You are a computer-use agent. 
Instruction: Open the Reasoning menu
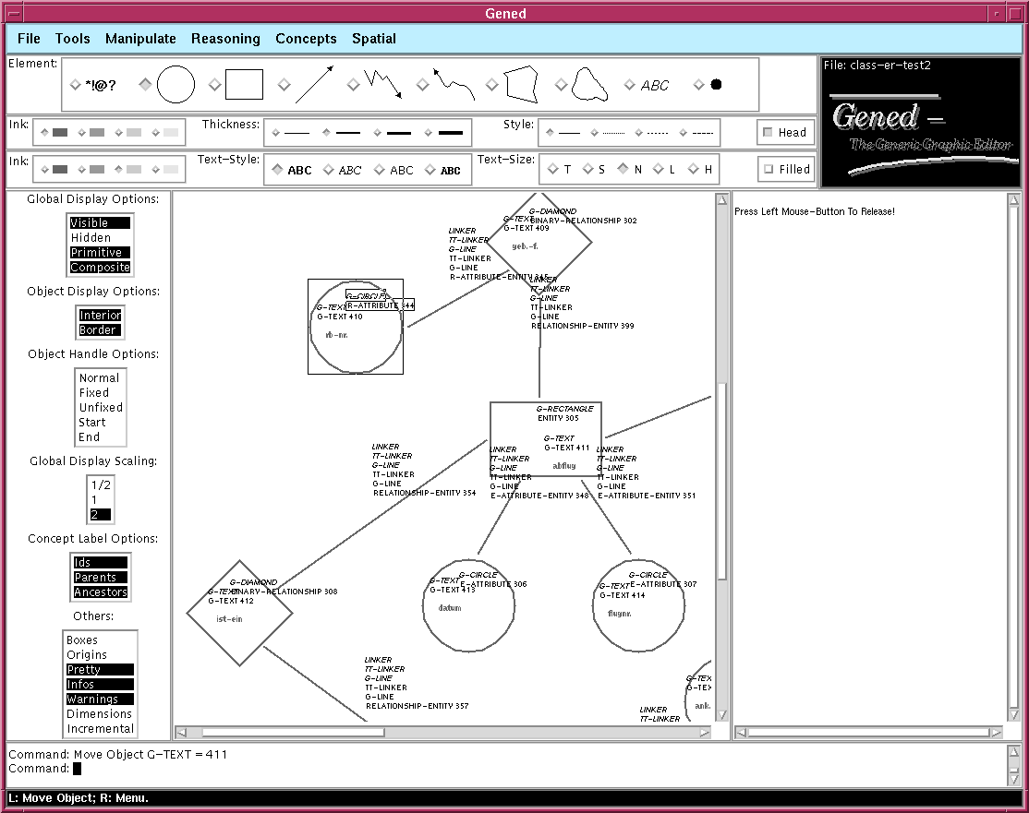point(225,39)
